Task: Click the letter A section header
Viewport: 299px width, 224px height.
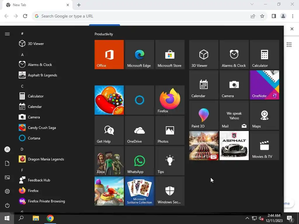Action: pos(22,55)
